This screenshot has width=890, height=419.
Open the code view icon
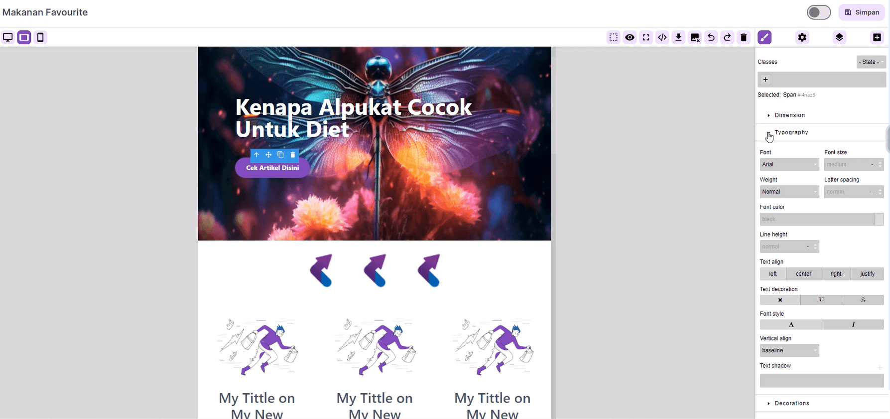click(662, 37)
